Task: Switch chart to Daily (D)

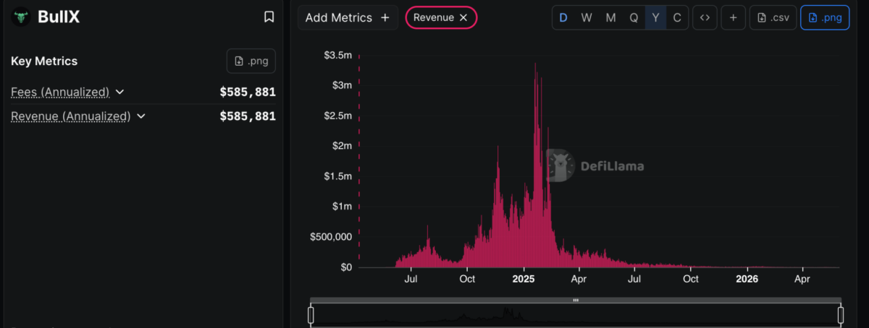Action: [x=563, y=18]
